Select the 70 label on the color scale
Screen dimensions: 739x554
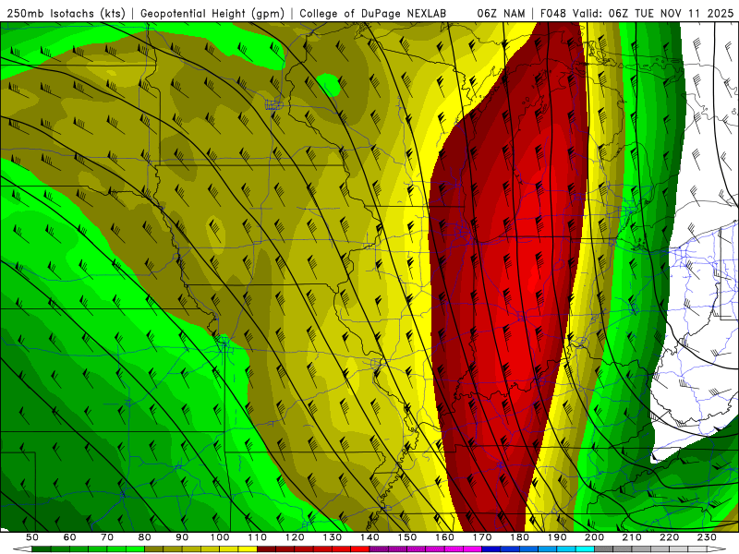tap(107, 537)
